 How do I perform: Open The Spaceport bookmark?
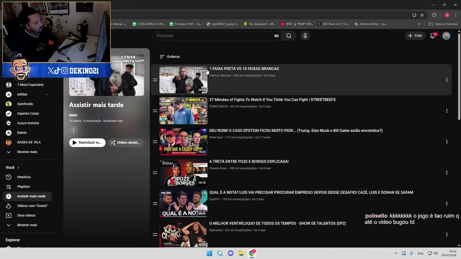tap(260, 24)
